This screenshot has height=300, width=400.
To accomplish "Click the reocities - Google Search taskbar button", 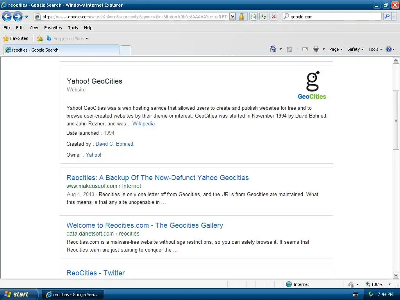I will tap(73, 295).
